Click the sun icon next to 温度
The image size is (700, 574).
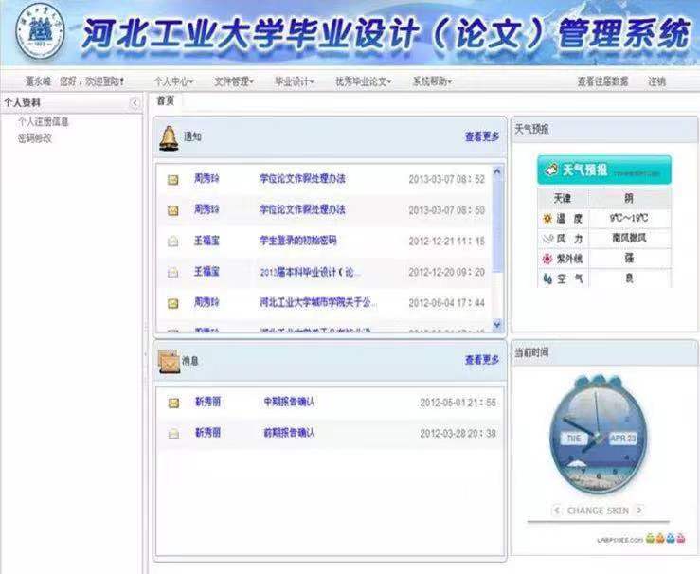point(547,219)
